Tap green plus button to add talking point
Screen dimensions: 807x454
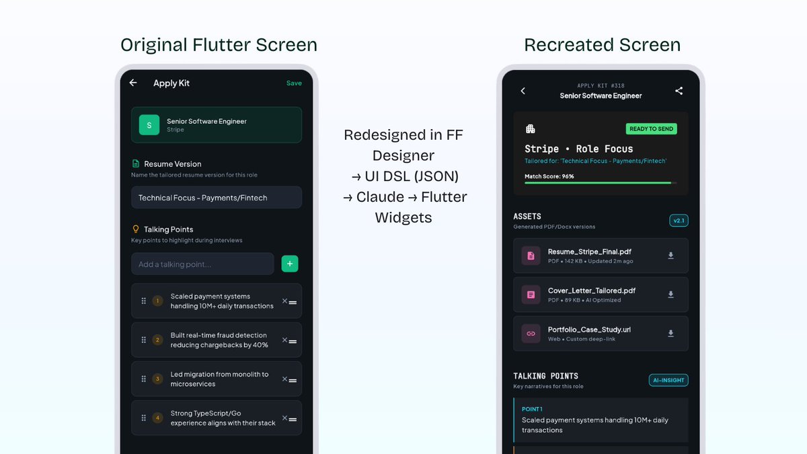coord(290,264)
